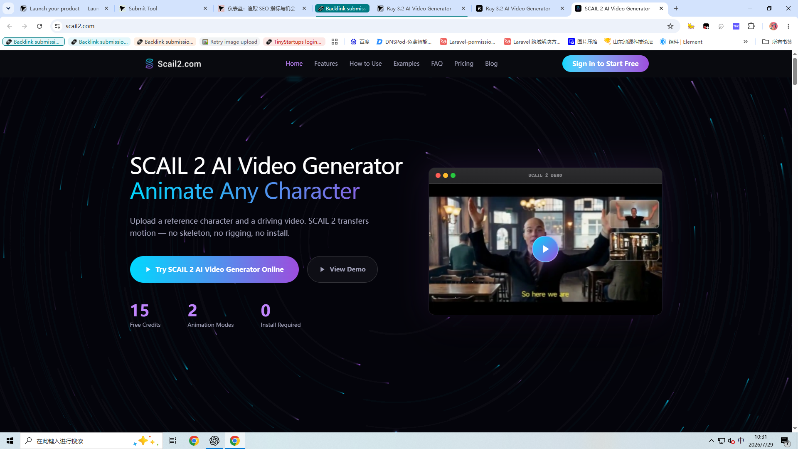Open the bookmark apps grid icon
798x449 pixels.
(x=335, y=42)
